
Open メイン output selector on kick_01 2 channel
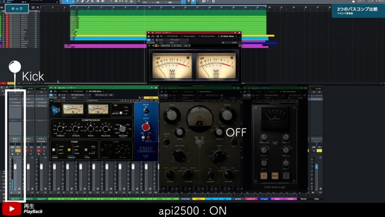click(15, 142)
